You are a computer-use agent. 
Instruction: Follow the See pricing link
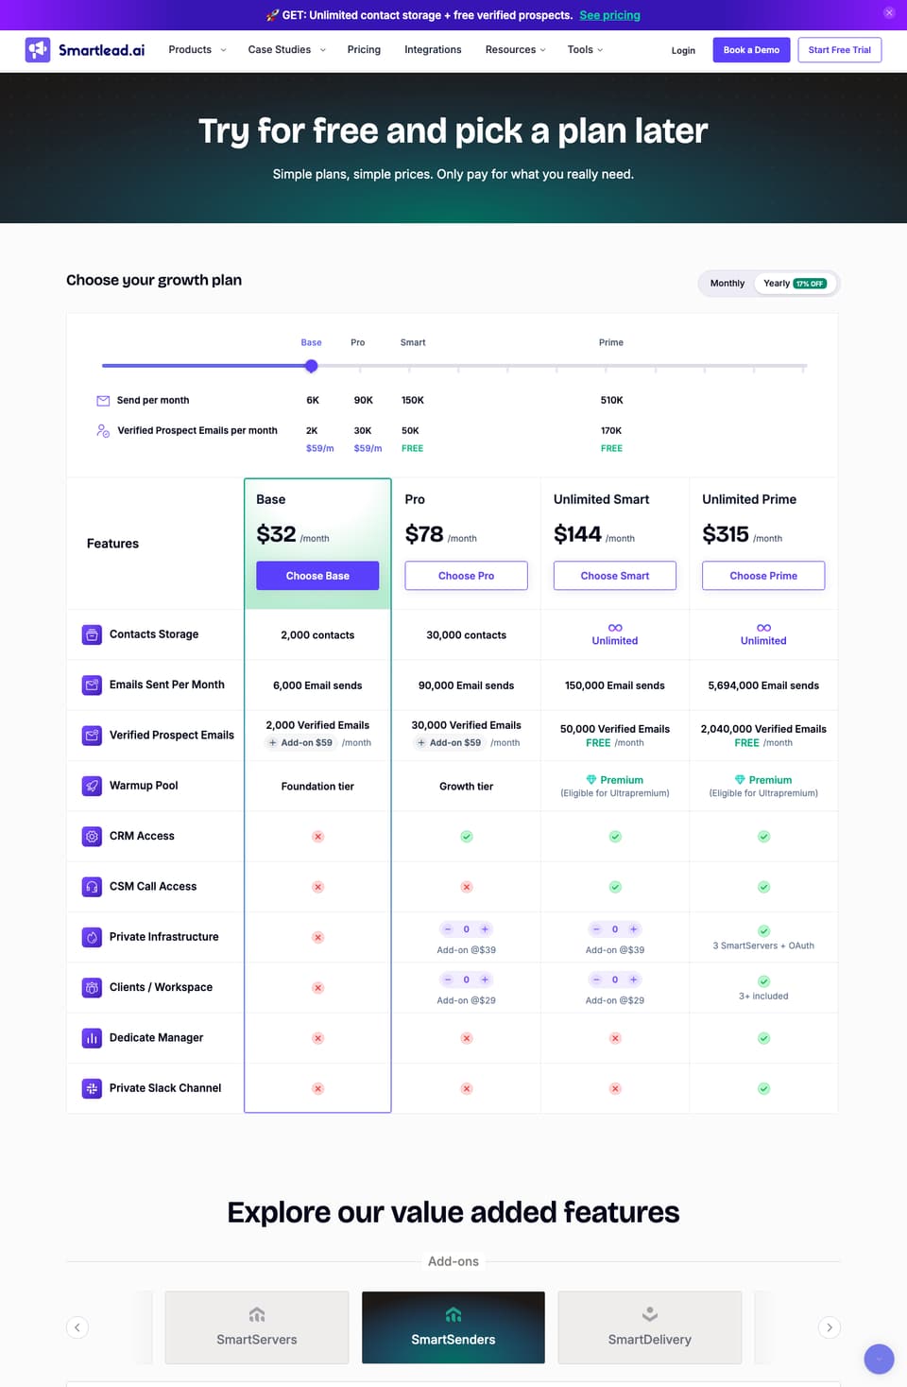pos(609,15)
